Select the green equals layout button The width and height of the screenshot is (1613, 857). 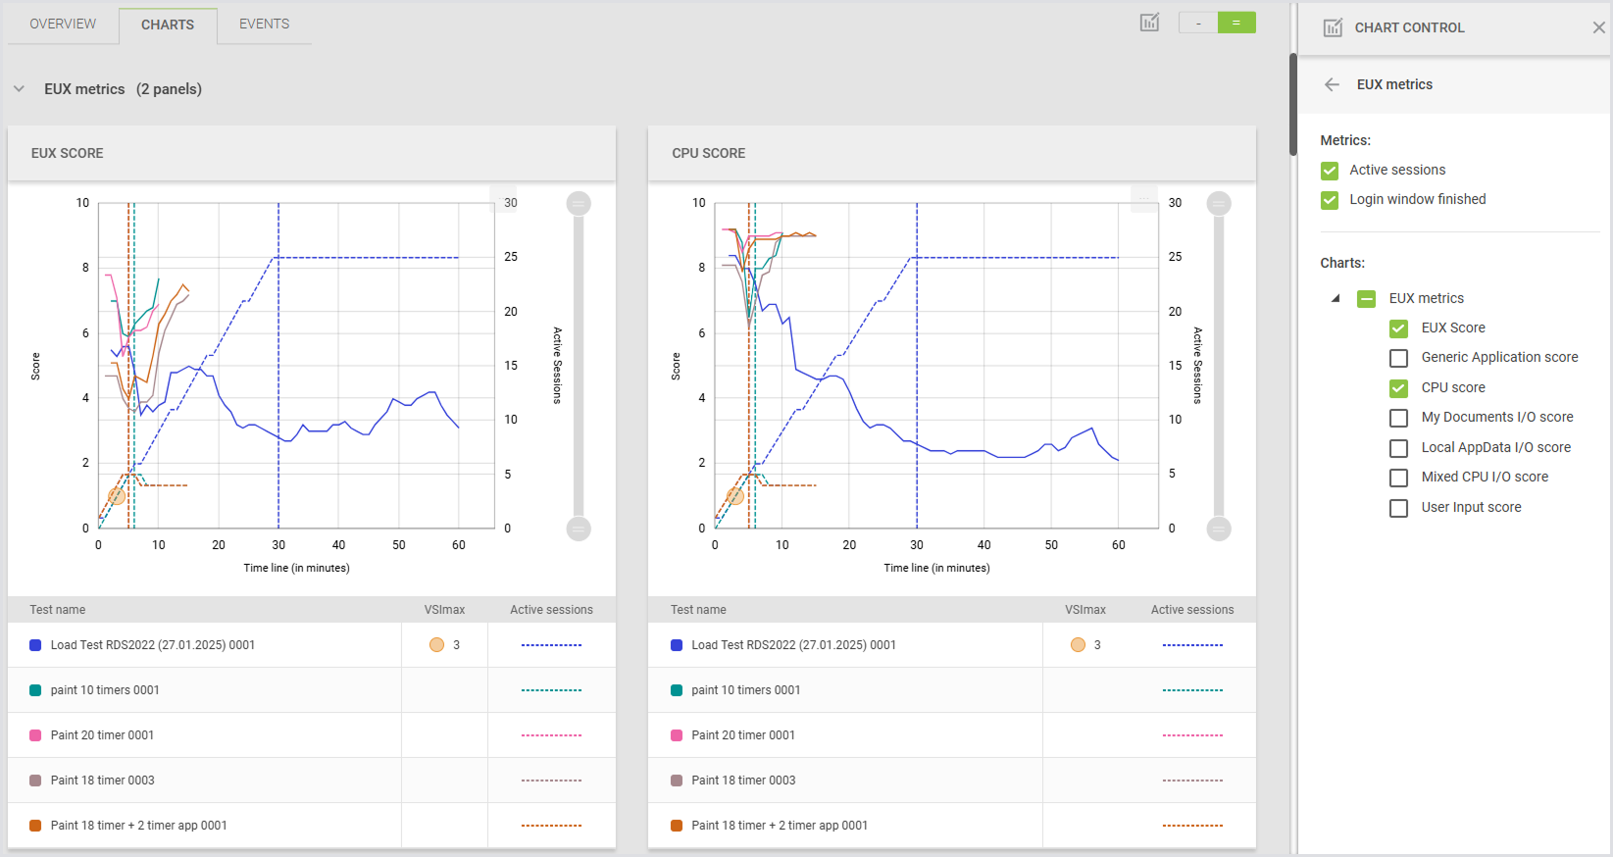pyautogui.click(x=1236, y=23)
